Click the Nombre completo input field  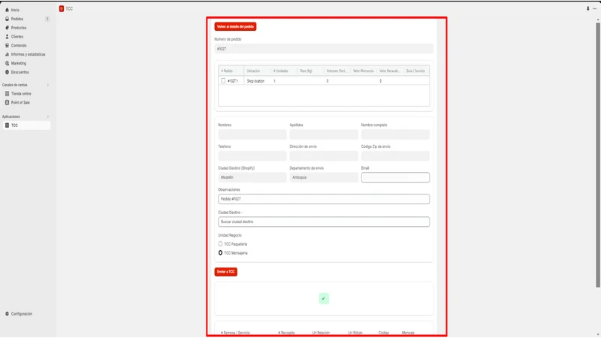[395, 134]
